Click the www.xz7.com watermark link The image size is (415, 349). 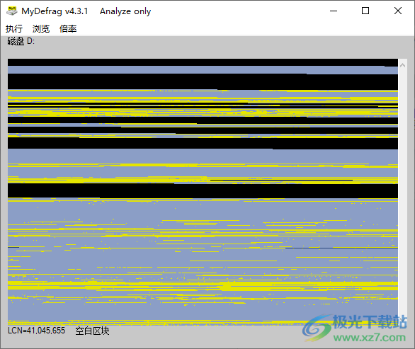click(x=370, y=338)
